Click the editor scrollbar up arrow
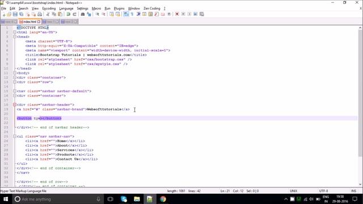 [x=360, y=28]
